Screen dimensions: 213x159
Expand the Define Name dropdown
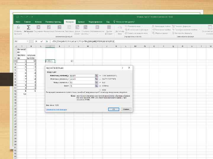coord(142,26)
